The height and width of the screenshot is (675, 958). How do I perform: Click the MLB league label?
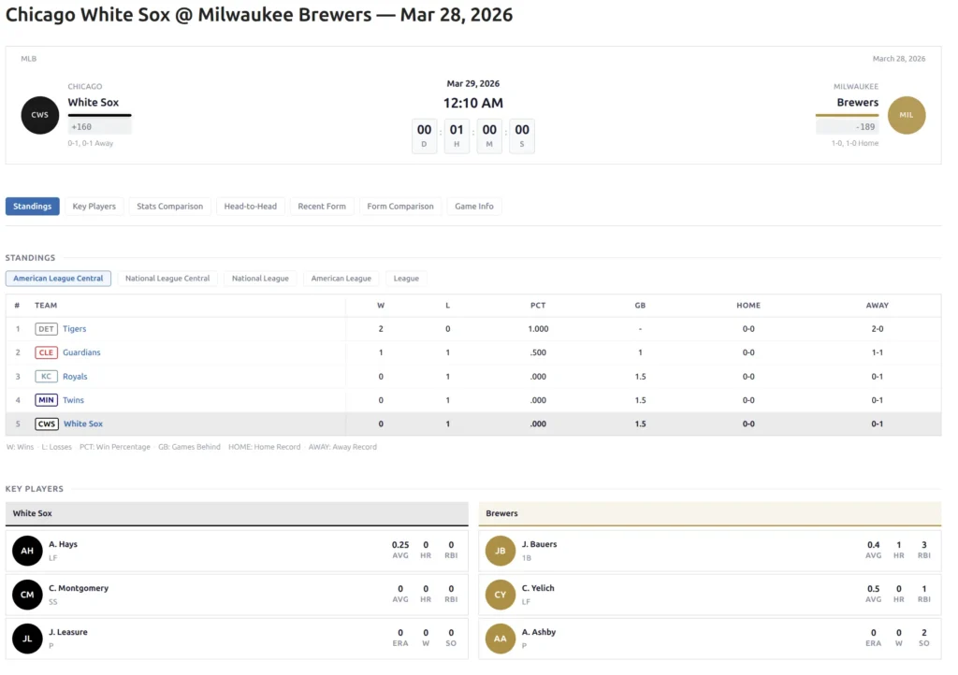[29, 59]
